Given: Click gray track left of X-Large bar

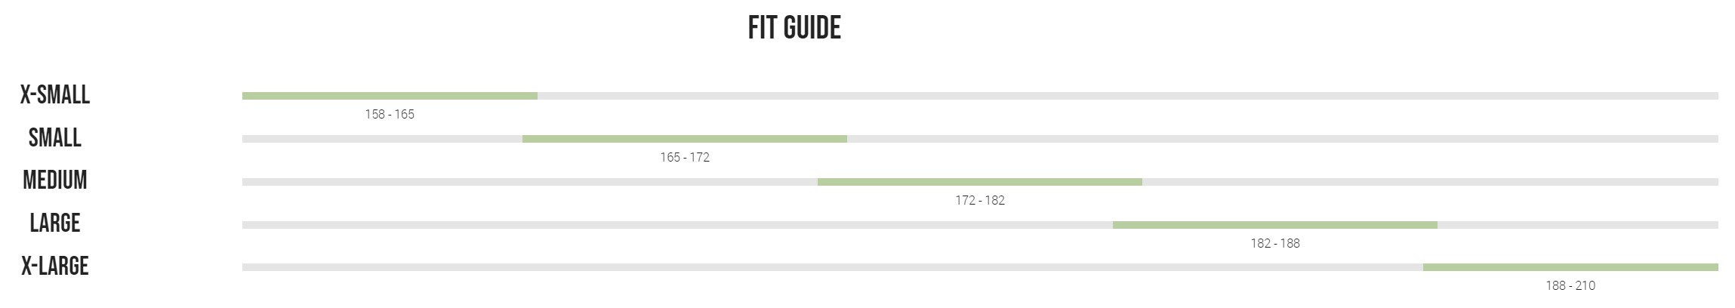Looking at the screenshot, I should 833,267.
